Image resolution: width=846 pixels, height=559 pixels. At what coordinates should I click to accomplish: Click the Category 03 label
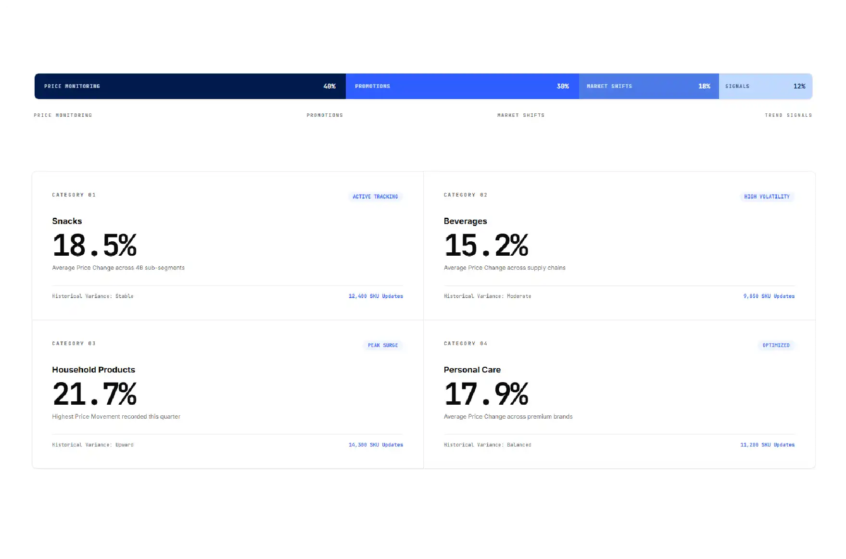tap(74, 343)
